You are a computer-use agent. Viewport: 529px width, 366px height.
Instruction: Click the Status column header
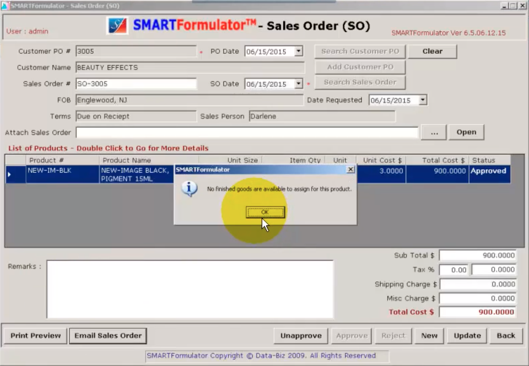coord(490,160)
